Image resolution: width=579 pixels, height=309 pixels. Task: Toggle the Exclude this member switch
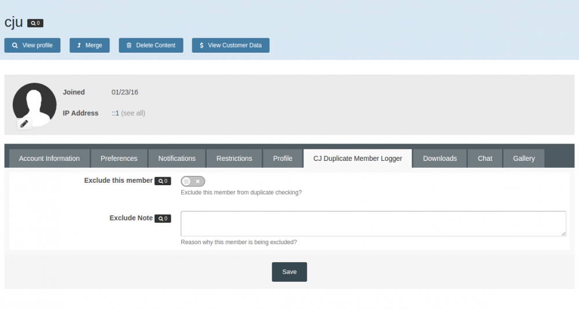193,181
